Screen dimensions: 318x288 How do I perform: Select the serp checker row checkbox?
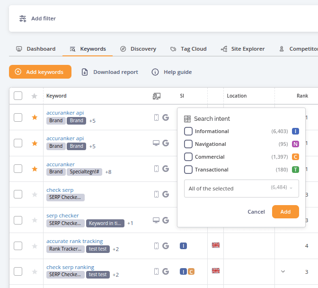[x=18, y=220]
